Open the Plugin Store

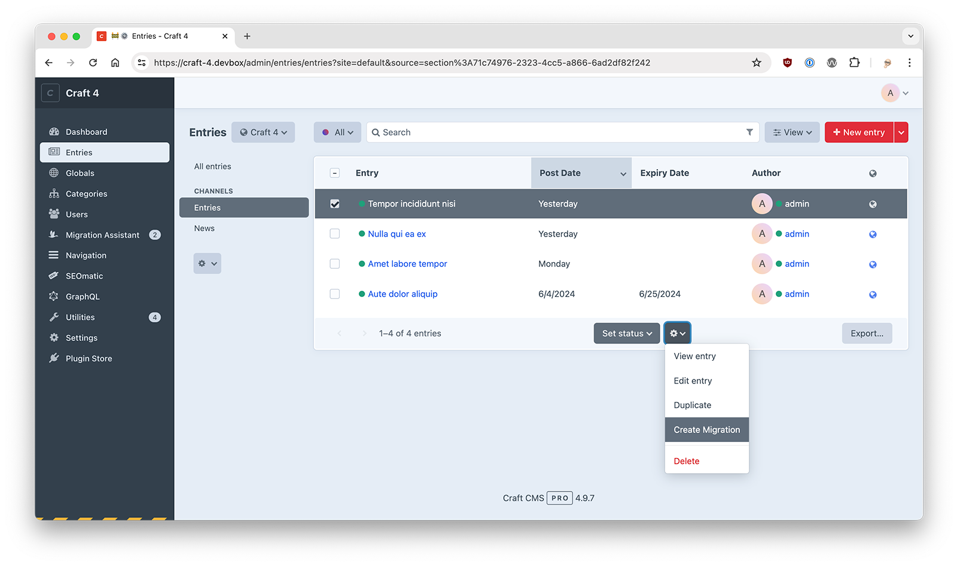coord(89,358)
